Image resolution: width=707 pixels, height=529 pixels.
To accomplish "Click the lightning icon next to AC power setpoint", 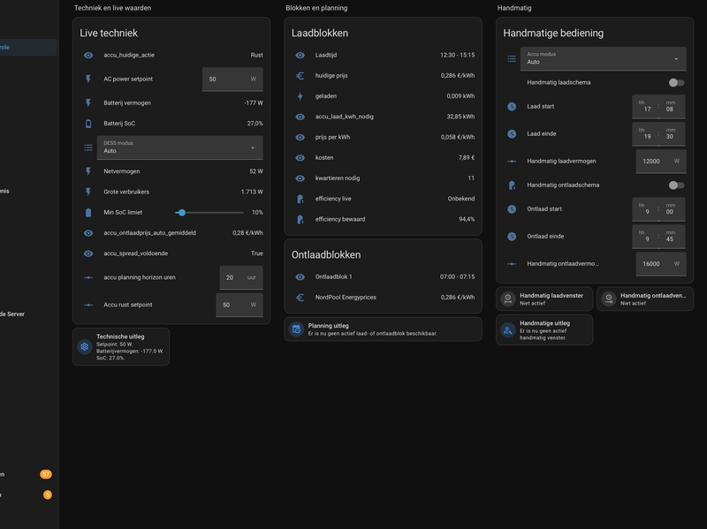I will (88, 79).
